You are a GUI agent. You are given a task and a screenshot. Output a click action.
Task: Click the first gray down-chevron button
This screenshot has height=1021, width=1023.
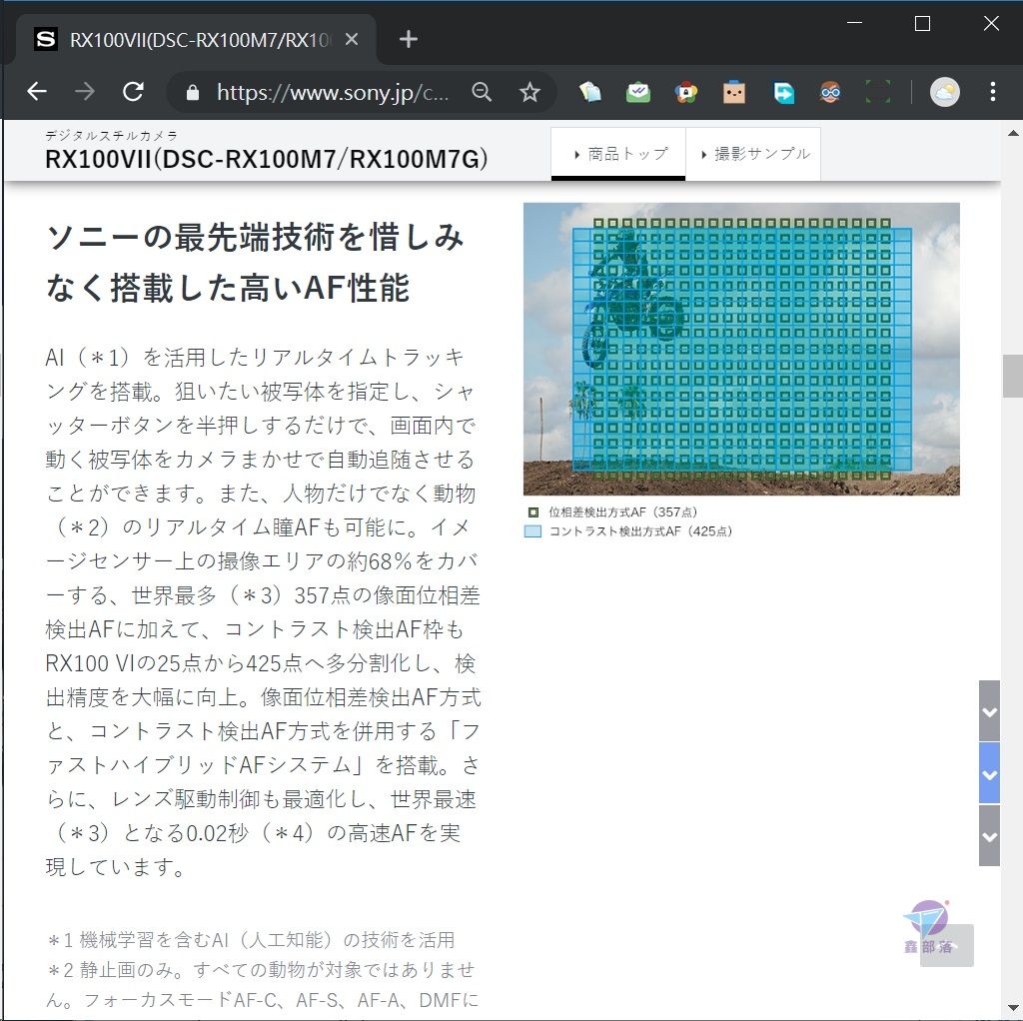(990, 711)
